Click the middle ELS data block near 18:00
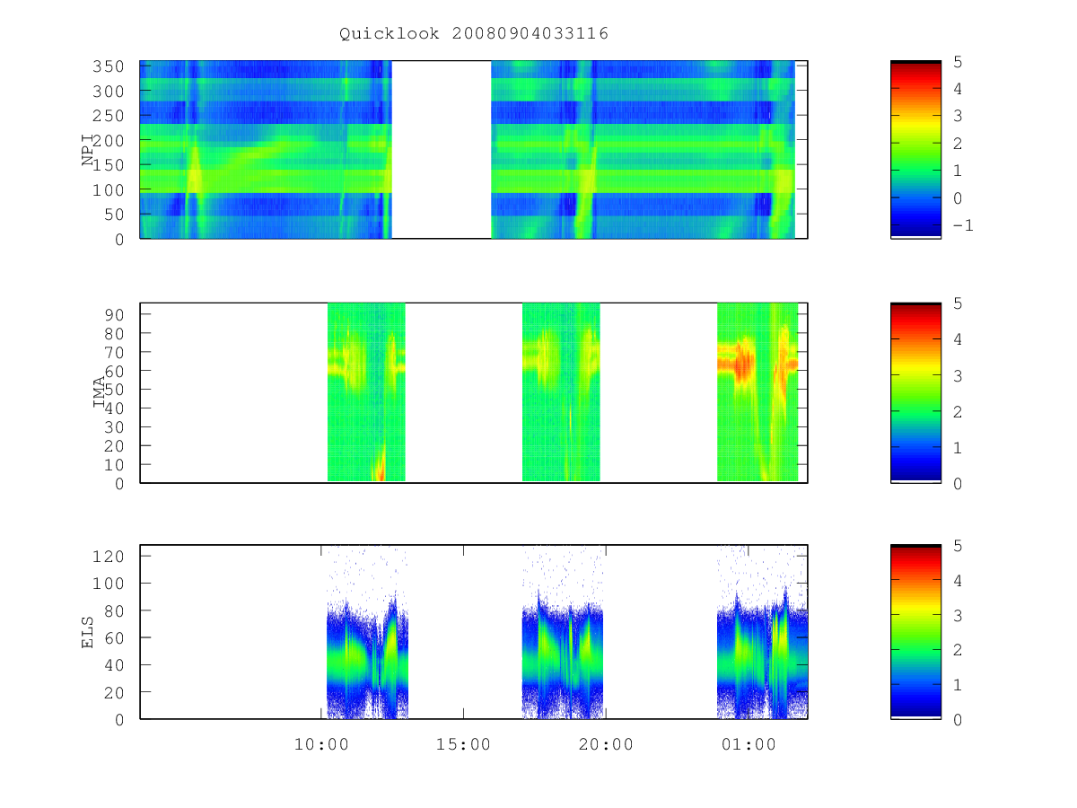Image resolution: width=1077 pixels, height=808 pixels. coord(563,632)
